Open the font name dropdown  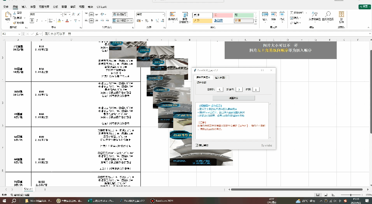61,14
